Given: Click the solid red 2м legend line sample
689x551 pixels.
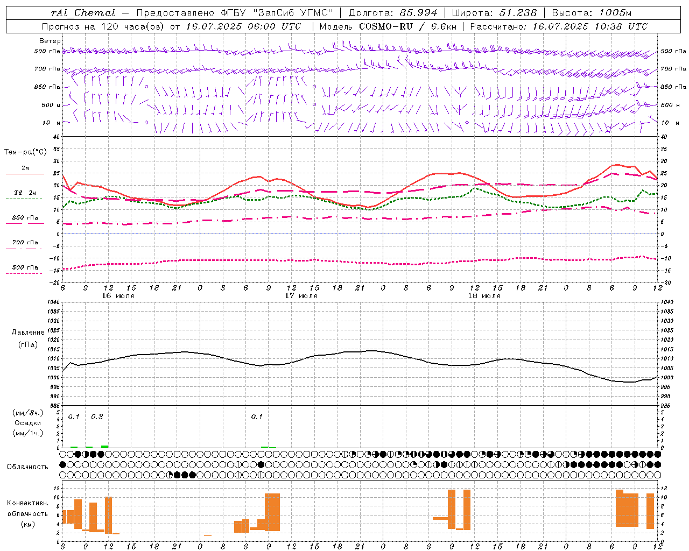Looking at the screenshot, I should click(x=25, y=174).
